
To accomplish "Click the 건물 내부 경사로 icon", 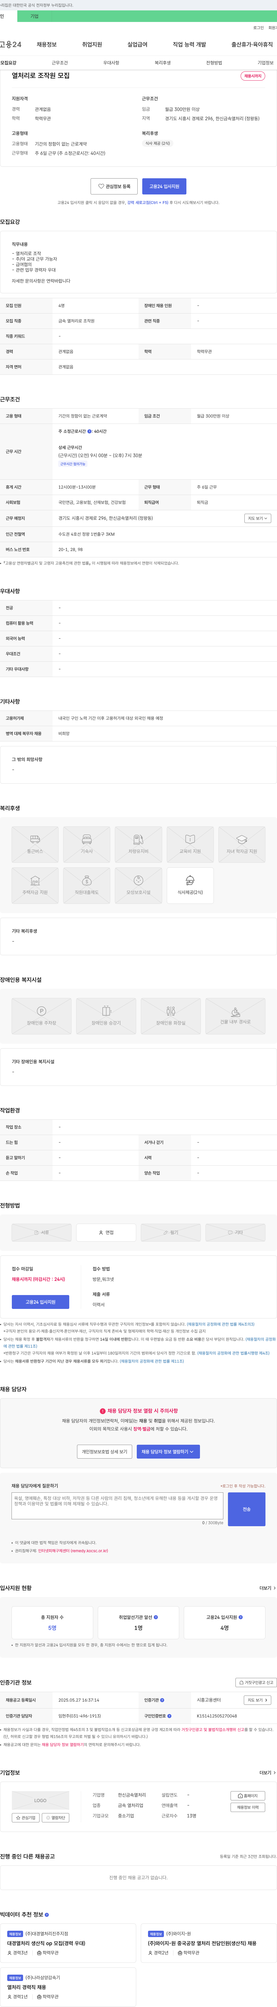I will point(235,1016).
